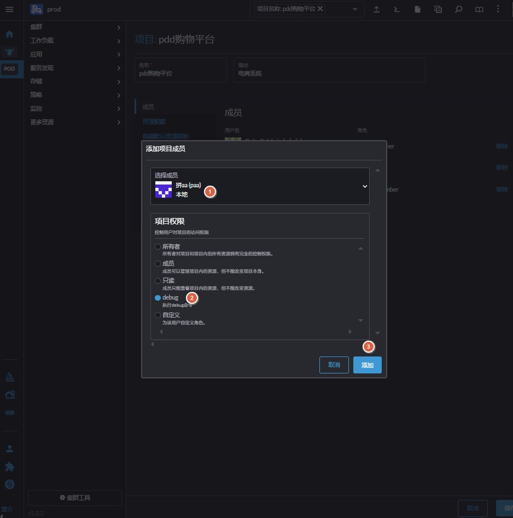Select the POD cluster badge
This screenshot has width=513, height=518.
[9, 68]
